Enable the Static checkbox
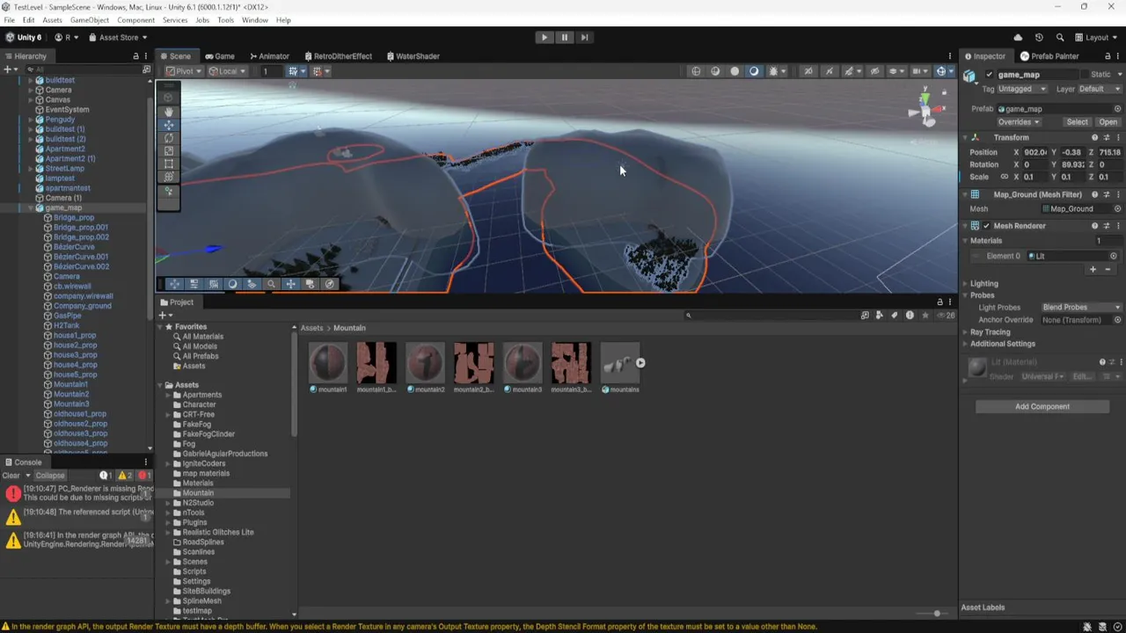This screenshot has height=633, width=1126. coord(1084,75)
